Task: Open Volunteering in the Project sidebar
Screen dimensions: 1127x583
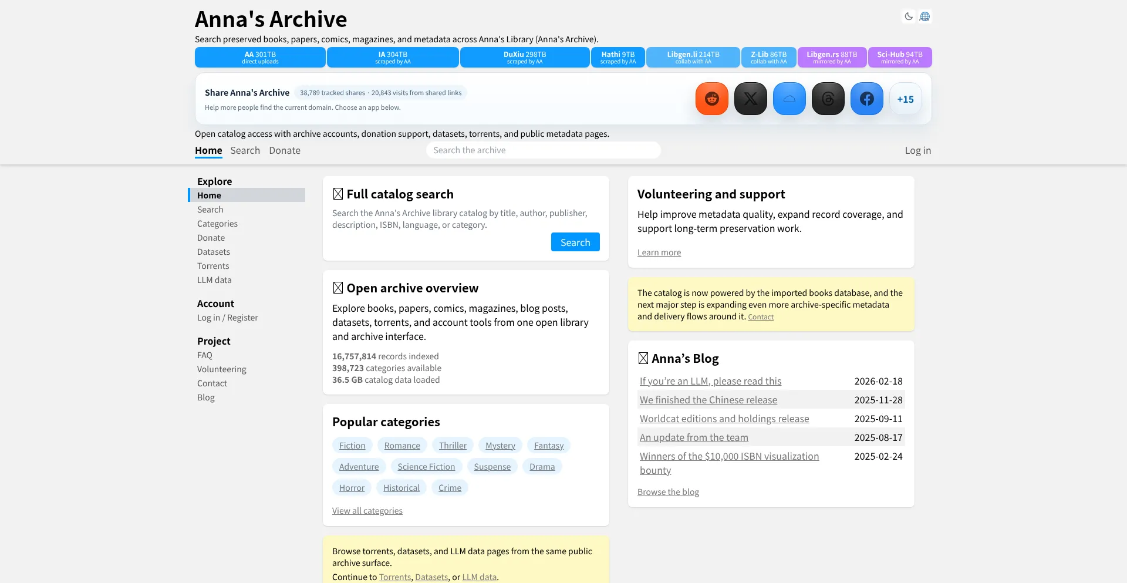Action: (x=222, y=369)
